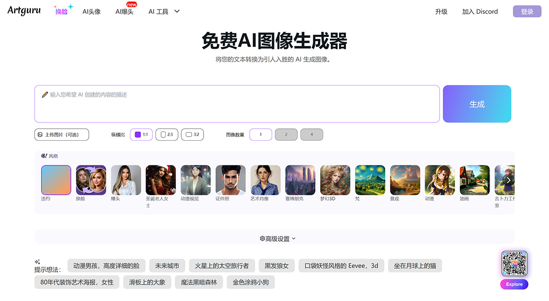Click the prompt description input field
This screenshot has height=301, width=549.
(x=238, y=103)
